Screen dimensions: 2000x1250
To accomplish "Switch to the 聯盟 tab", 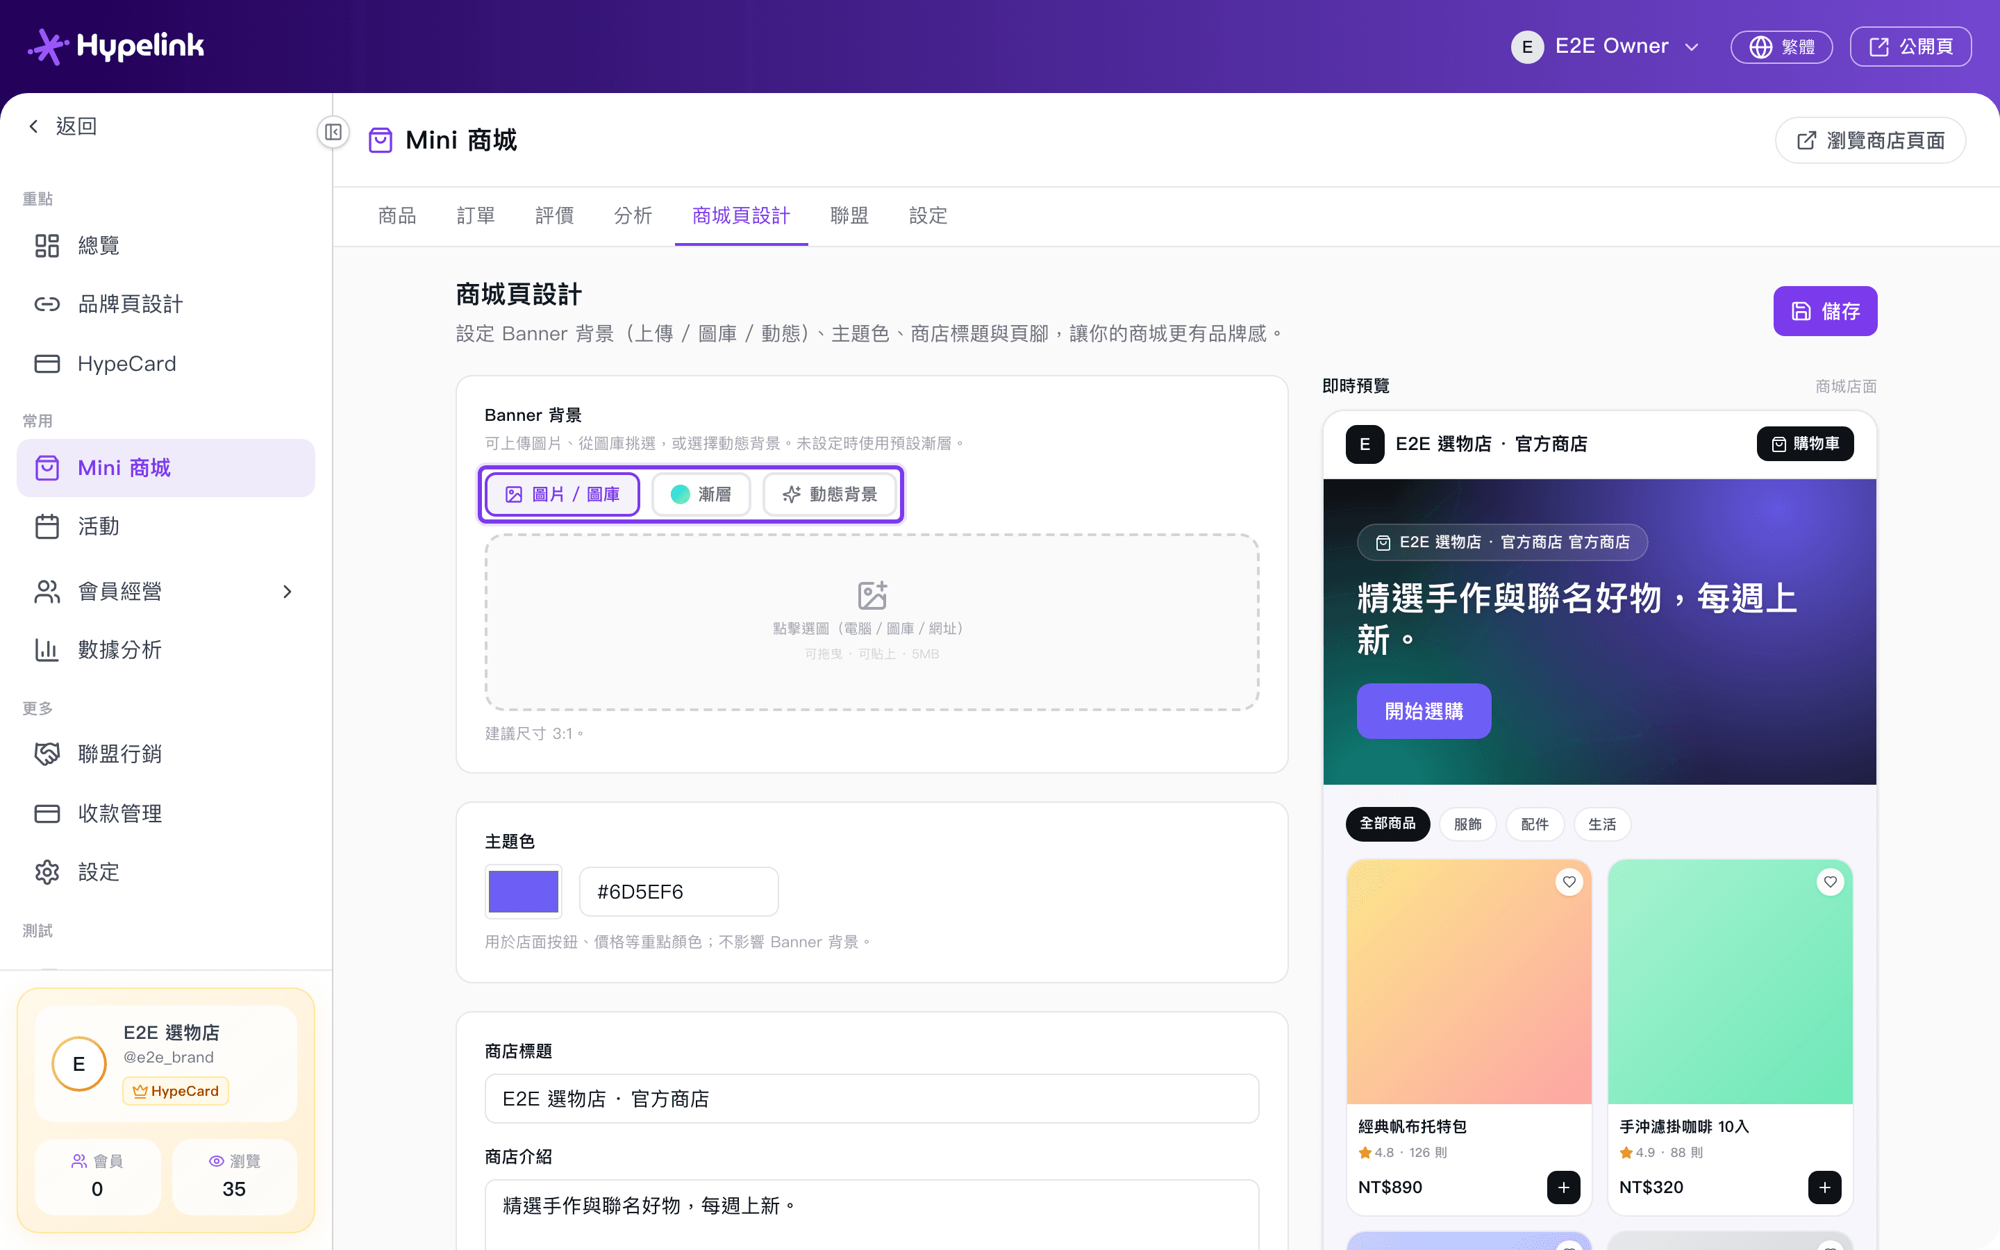I will pyautogui.click(x=849, y=216).
